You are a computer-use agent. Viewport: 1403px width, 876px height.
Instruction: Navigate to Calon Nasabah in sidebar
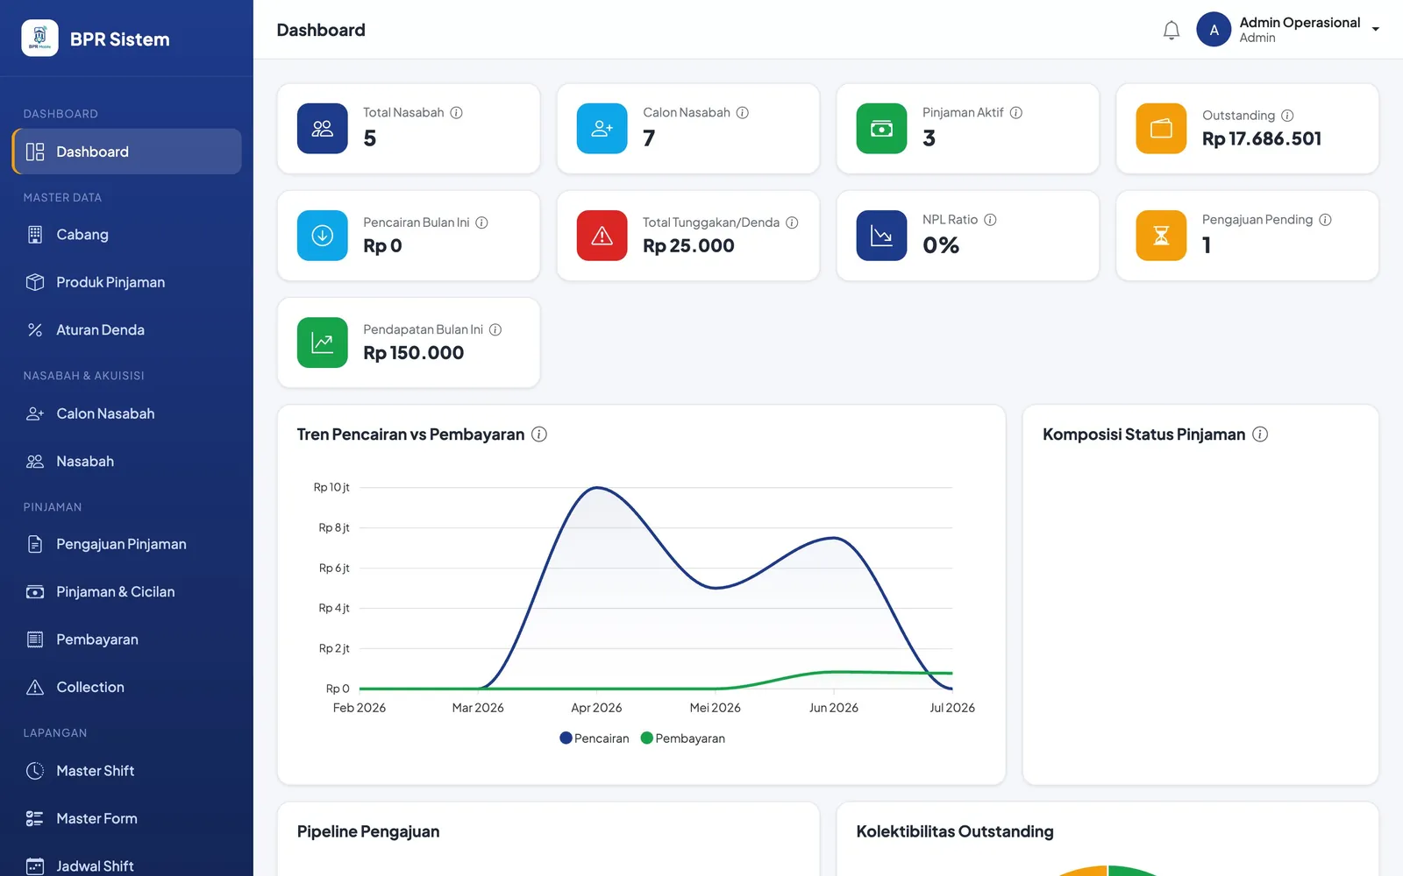tap(127, 413)
